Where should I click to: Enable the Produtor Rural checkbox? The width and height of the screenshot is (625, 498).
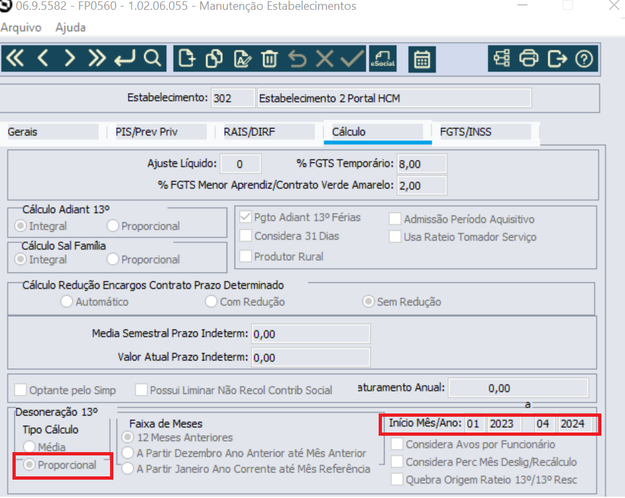246,256
